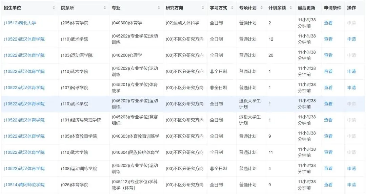This screenshot has width=366, height=194.
Task: View 查看 conditions for the 网球学院 row
Action: click(x=328, y=88)
